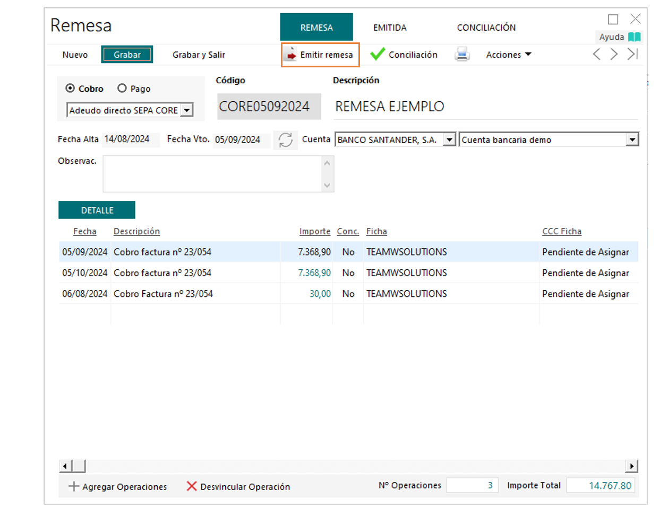This screenshot has width=668, height=508.
Task: Select the row dated 06/08/2024
Action: click(348, 293)
